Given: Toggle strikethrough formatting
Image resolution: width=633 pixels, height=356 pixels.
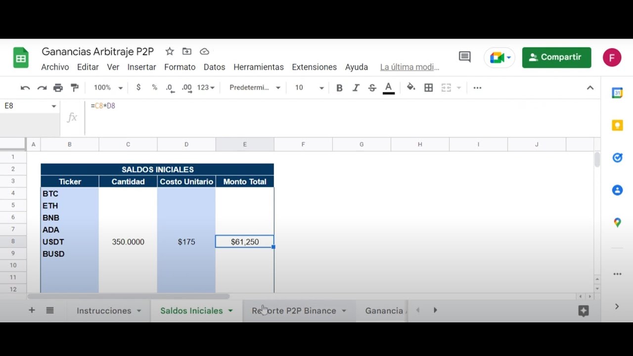Looking at the screenshot, I should point(372,88).
